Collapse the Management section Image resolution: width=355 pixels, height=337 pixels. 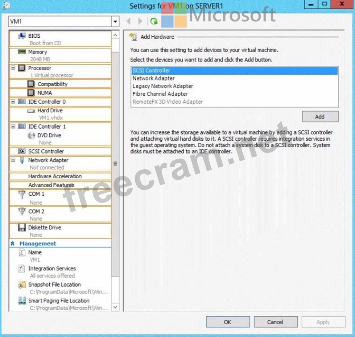[x=13, y=244]
